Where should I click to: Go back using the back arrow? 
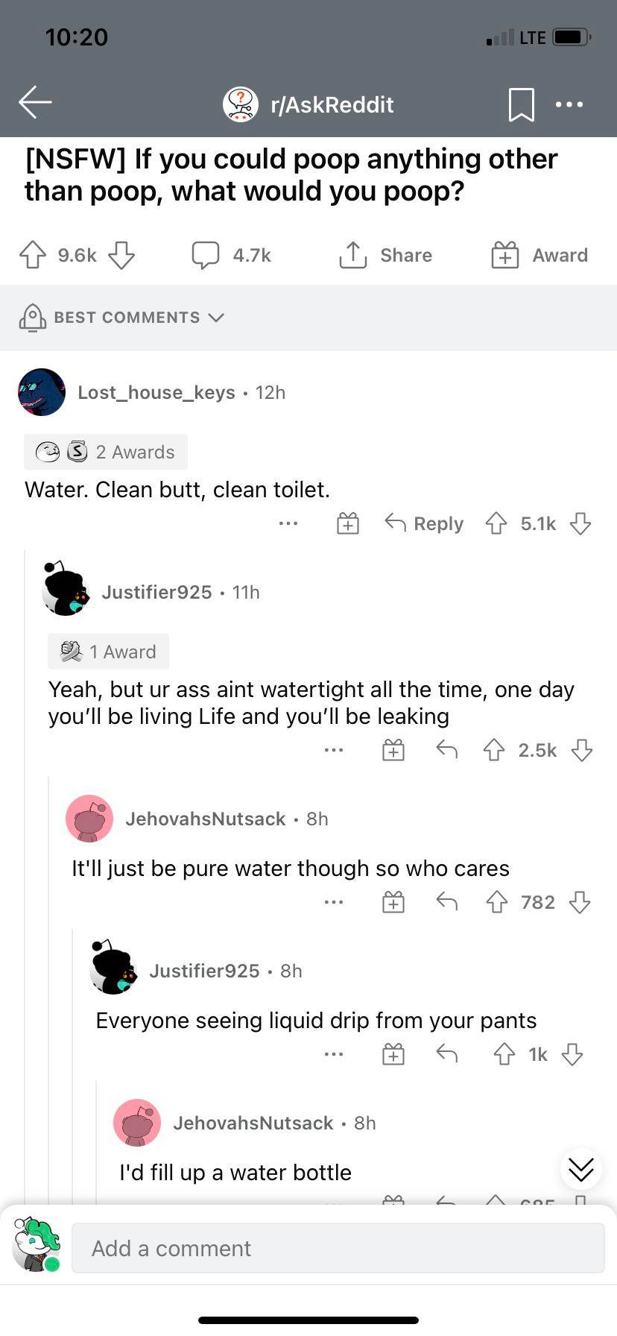point(34,104)
